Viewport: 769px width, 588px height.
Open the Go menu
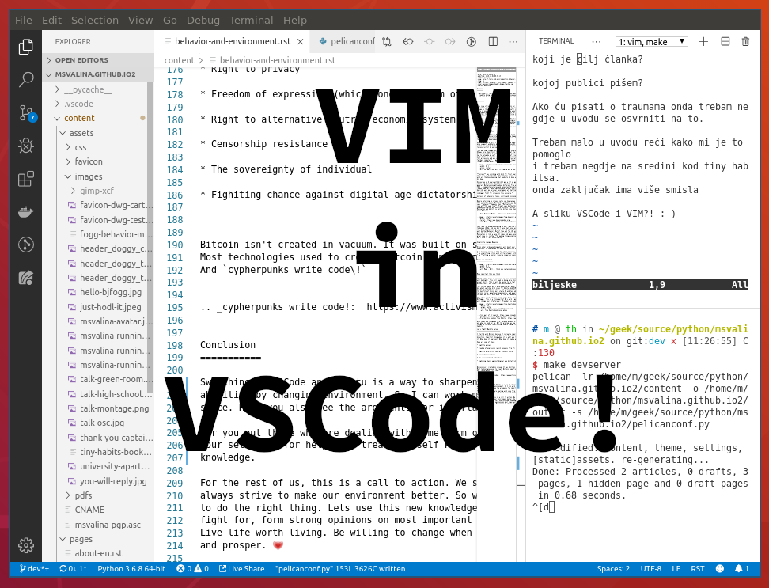click(x=169, y=20)
